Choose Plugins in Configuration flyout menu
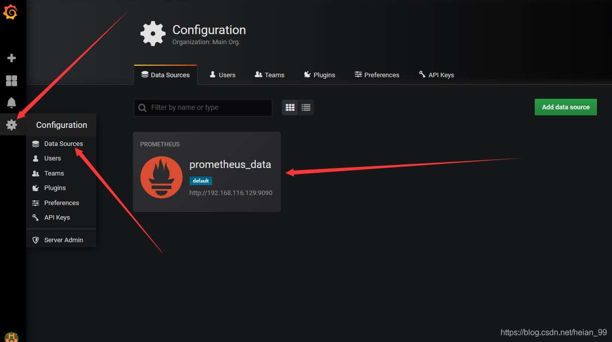This screenshot has height=342, width=612. (x=61, y=188)
